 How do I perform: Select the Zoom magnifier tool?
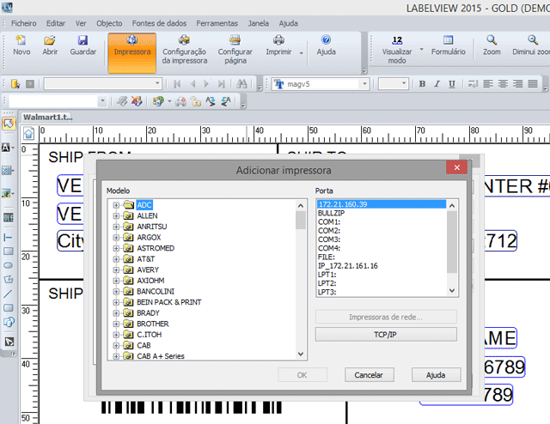492,40
